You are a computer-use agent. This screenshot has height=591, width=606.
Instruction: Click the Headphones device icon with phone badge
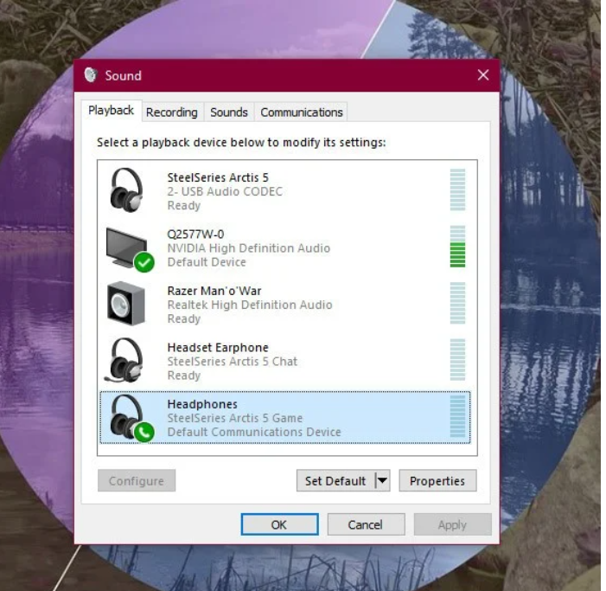point(131,418)
